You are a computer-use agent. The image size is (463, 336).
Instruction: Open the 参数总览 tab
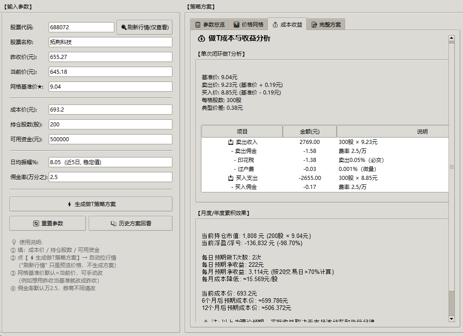tap(210, 24)
